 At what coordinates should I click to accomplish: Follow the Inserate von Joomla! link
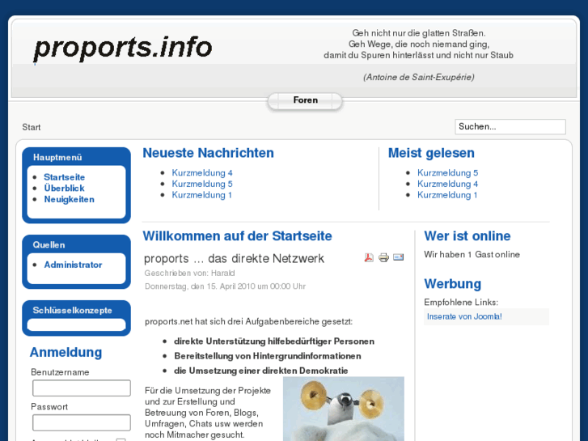(464, 316)
